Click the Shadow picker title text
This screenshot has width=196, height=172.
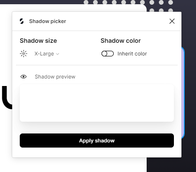click(47, 21)
